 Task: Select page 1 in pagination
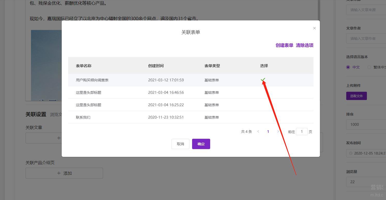click(268, 132)
